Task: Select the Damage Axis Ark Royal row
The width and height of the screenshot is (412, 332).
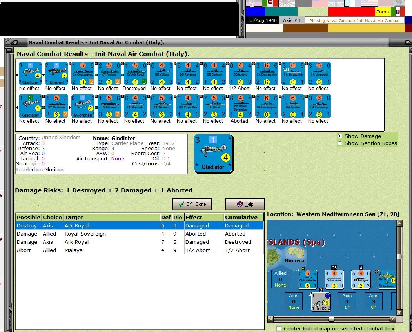Action: (140, 242)
